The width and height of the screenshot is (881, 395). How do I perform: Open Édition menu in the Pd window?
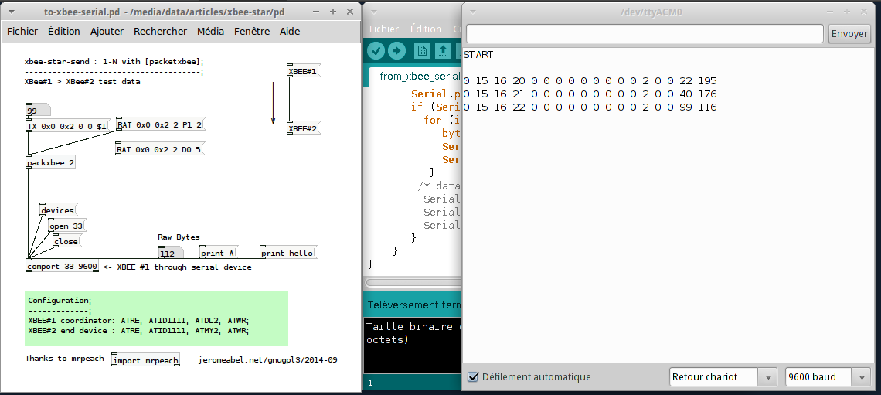click(x=64, y=32)
